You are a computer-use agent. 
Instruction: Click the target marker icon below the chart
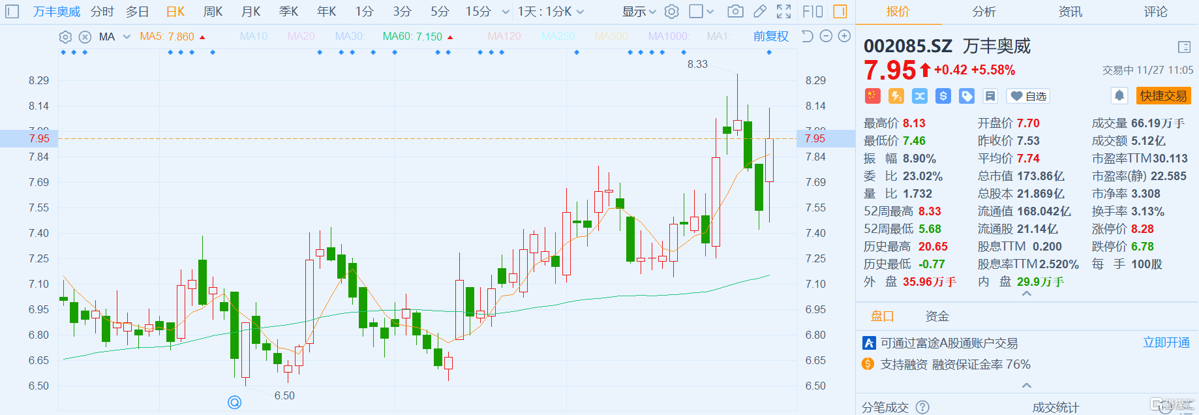coord(235,402)
